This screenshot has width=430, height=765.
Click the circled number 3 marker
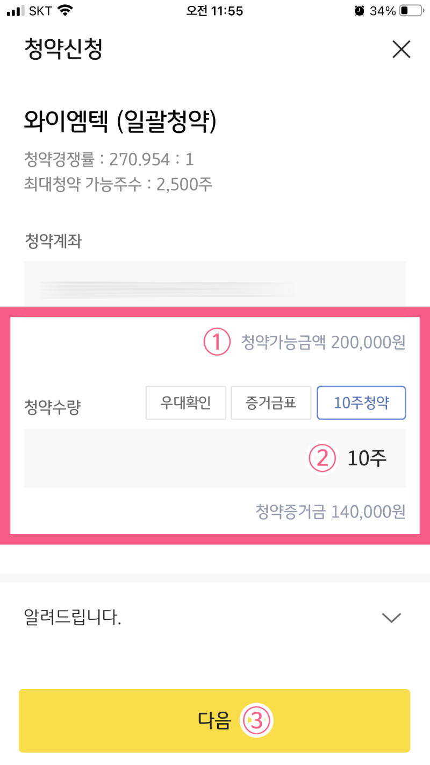pos(257,720)
